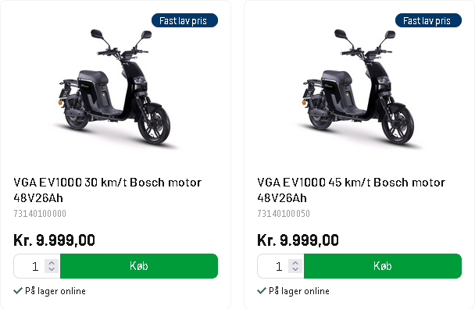
Task: Click Køb for the 30 km/t scooter
Action: (x=139, y=266)
